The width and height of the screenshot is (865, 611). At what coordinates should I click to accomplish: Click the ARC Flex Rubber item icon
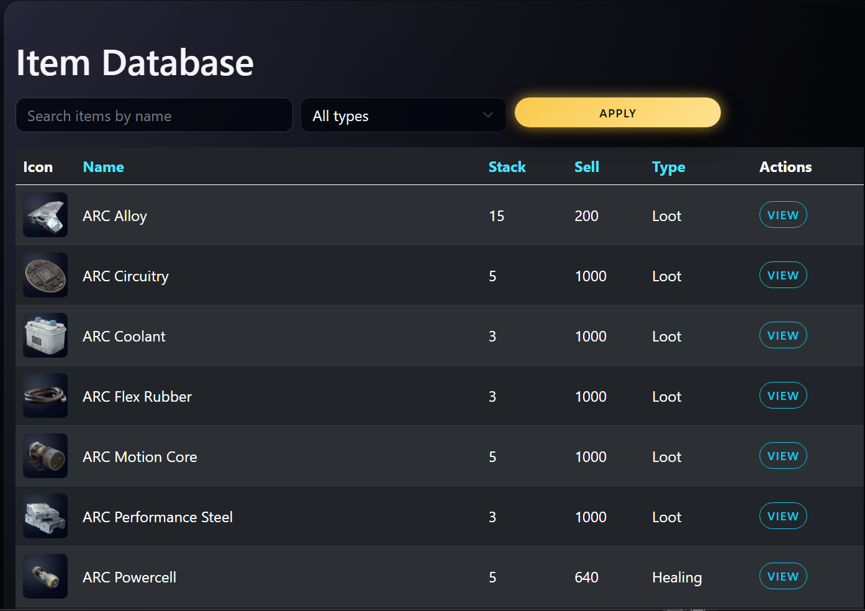point(45,396)
